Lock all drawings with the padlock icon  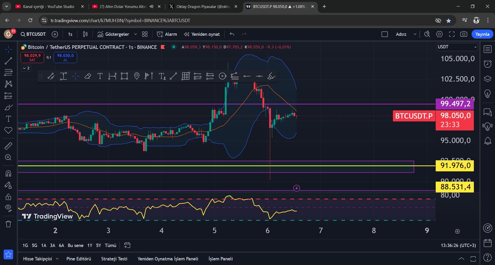click(x=8, y=197)
